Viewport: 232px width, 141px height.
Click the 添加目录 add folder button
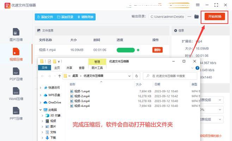coord(65,17)
